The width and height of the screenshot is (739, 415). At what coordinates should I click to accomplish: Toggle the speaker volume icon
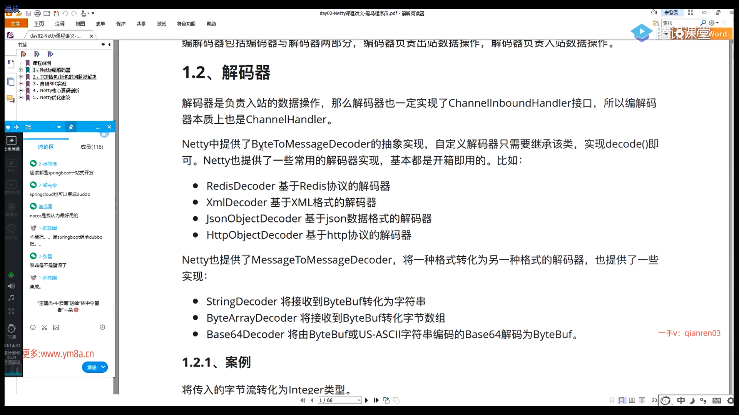tap(11, 286)
